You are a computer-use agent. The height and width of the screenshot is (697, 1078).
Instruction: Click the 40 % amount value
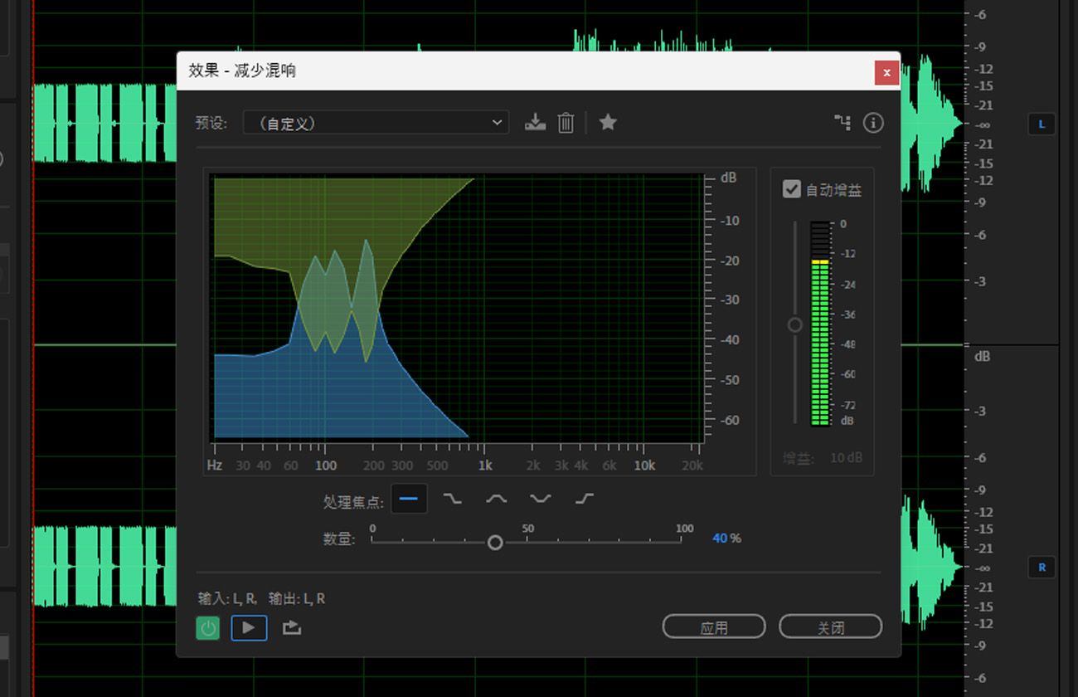pyautogui.click(x=726, y=539)
